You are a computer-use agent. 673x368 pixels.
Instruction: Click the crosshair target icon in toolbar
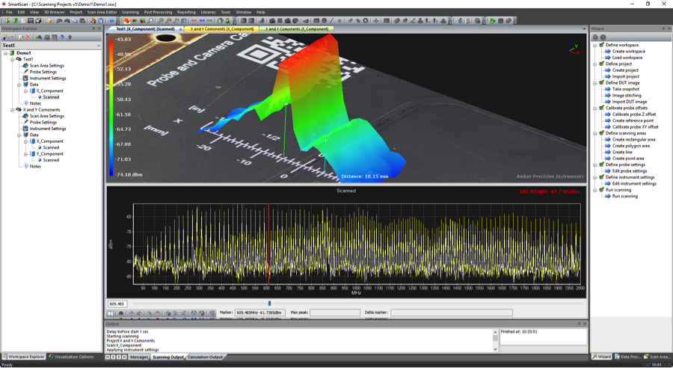376,21
